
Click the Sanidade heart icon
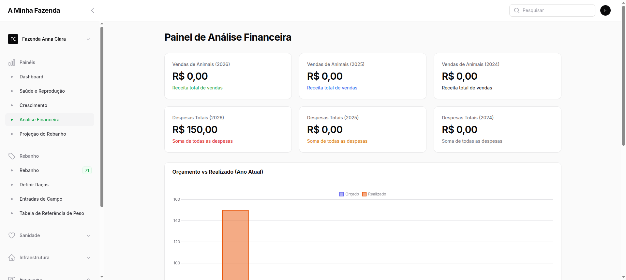(12, 235)
